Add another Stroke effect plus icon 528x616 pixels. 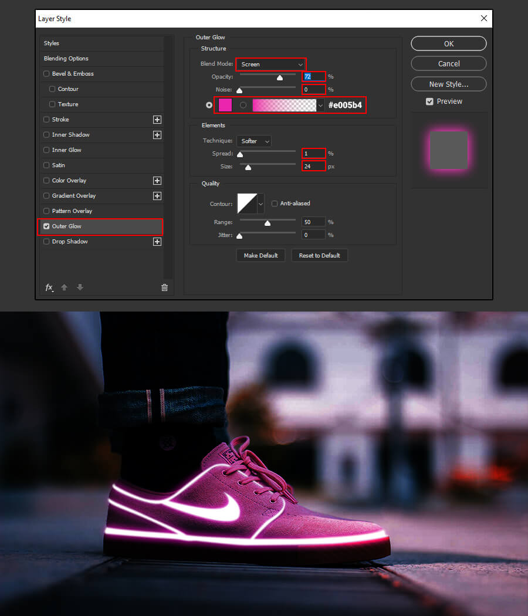[x=157, y=120]
